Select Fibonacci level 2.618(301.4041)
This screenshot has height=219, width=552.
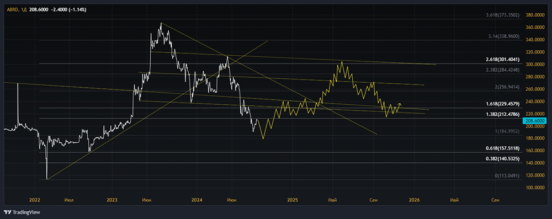tap(503, 60)
